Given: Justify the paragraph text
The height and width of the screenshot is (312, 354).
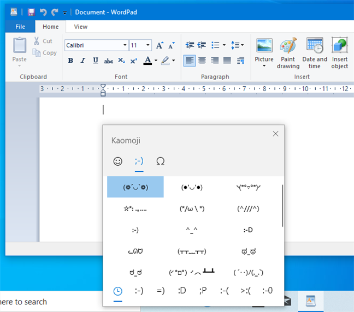Looking at the screenshot, I should 227,61.
